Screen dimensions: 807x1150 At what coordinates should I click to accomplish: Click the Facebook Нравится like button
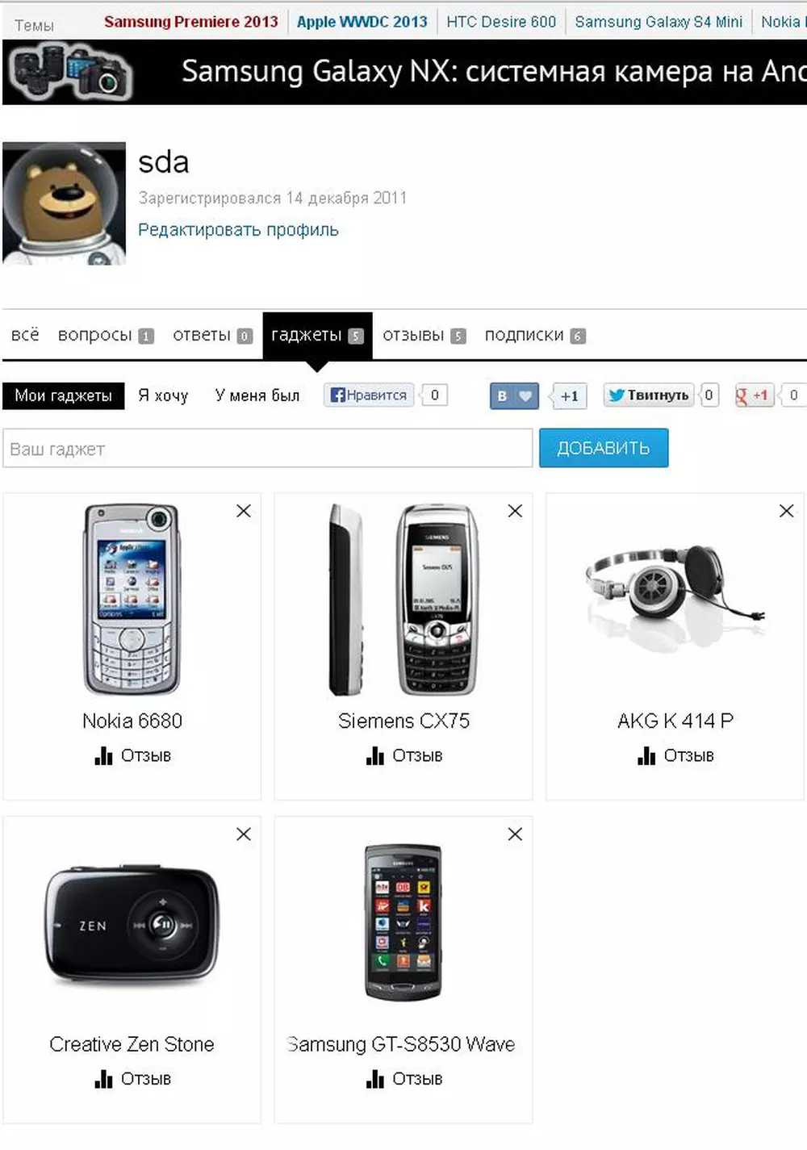pyautogui.click(x=369, y=395)
